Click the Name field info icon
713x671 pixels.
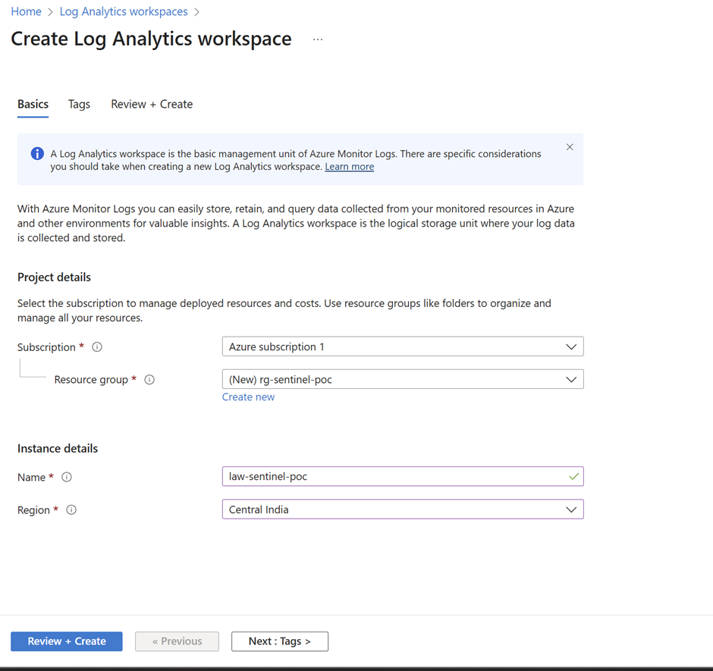pyautogui.click(x=67, y=478)
